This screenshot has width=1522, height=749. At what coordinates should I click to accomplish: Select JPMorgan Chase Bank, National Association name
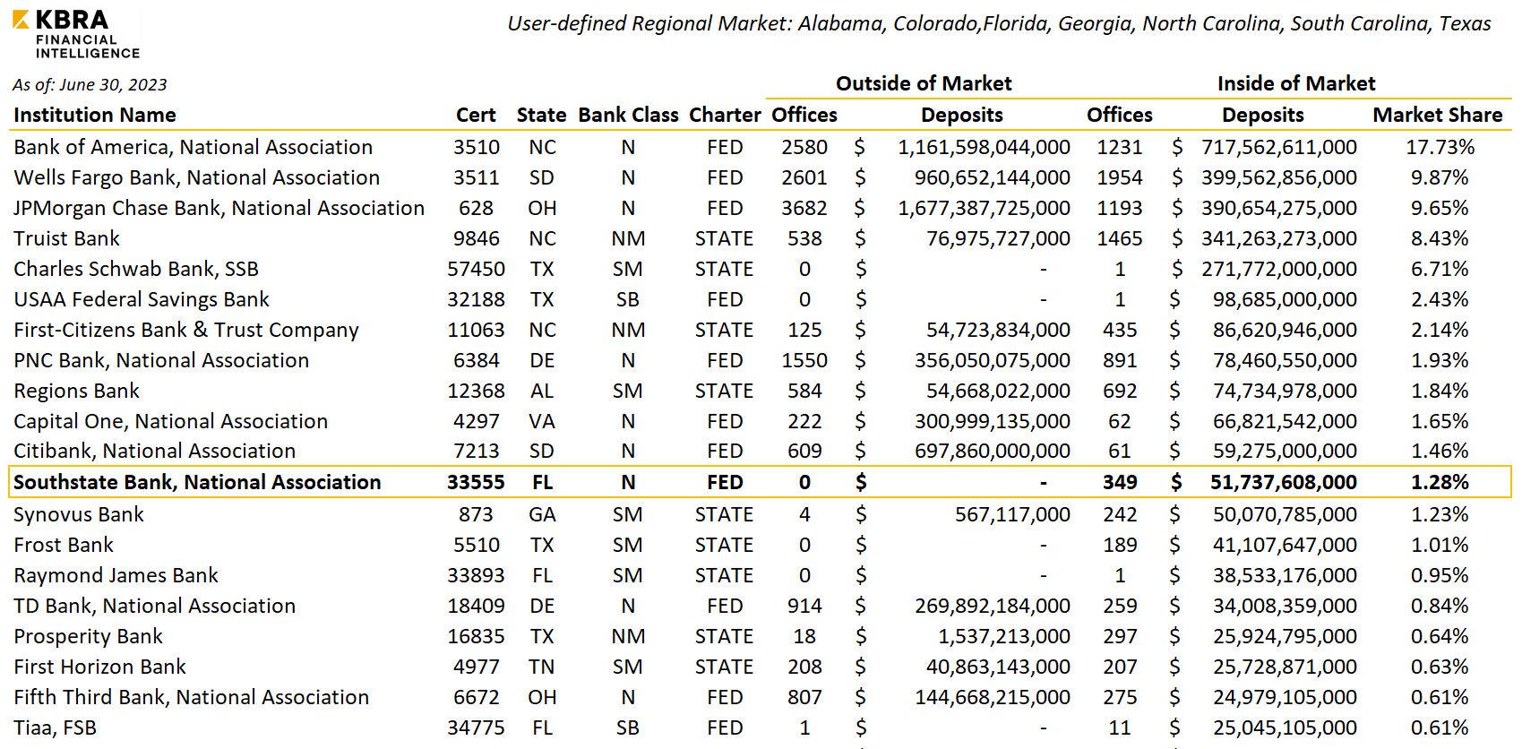pos(219,208)
